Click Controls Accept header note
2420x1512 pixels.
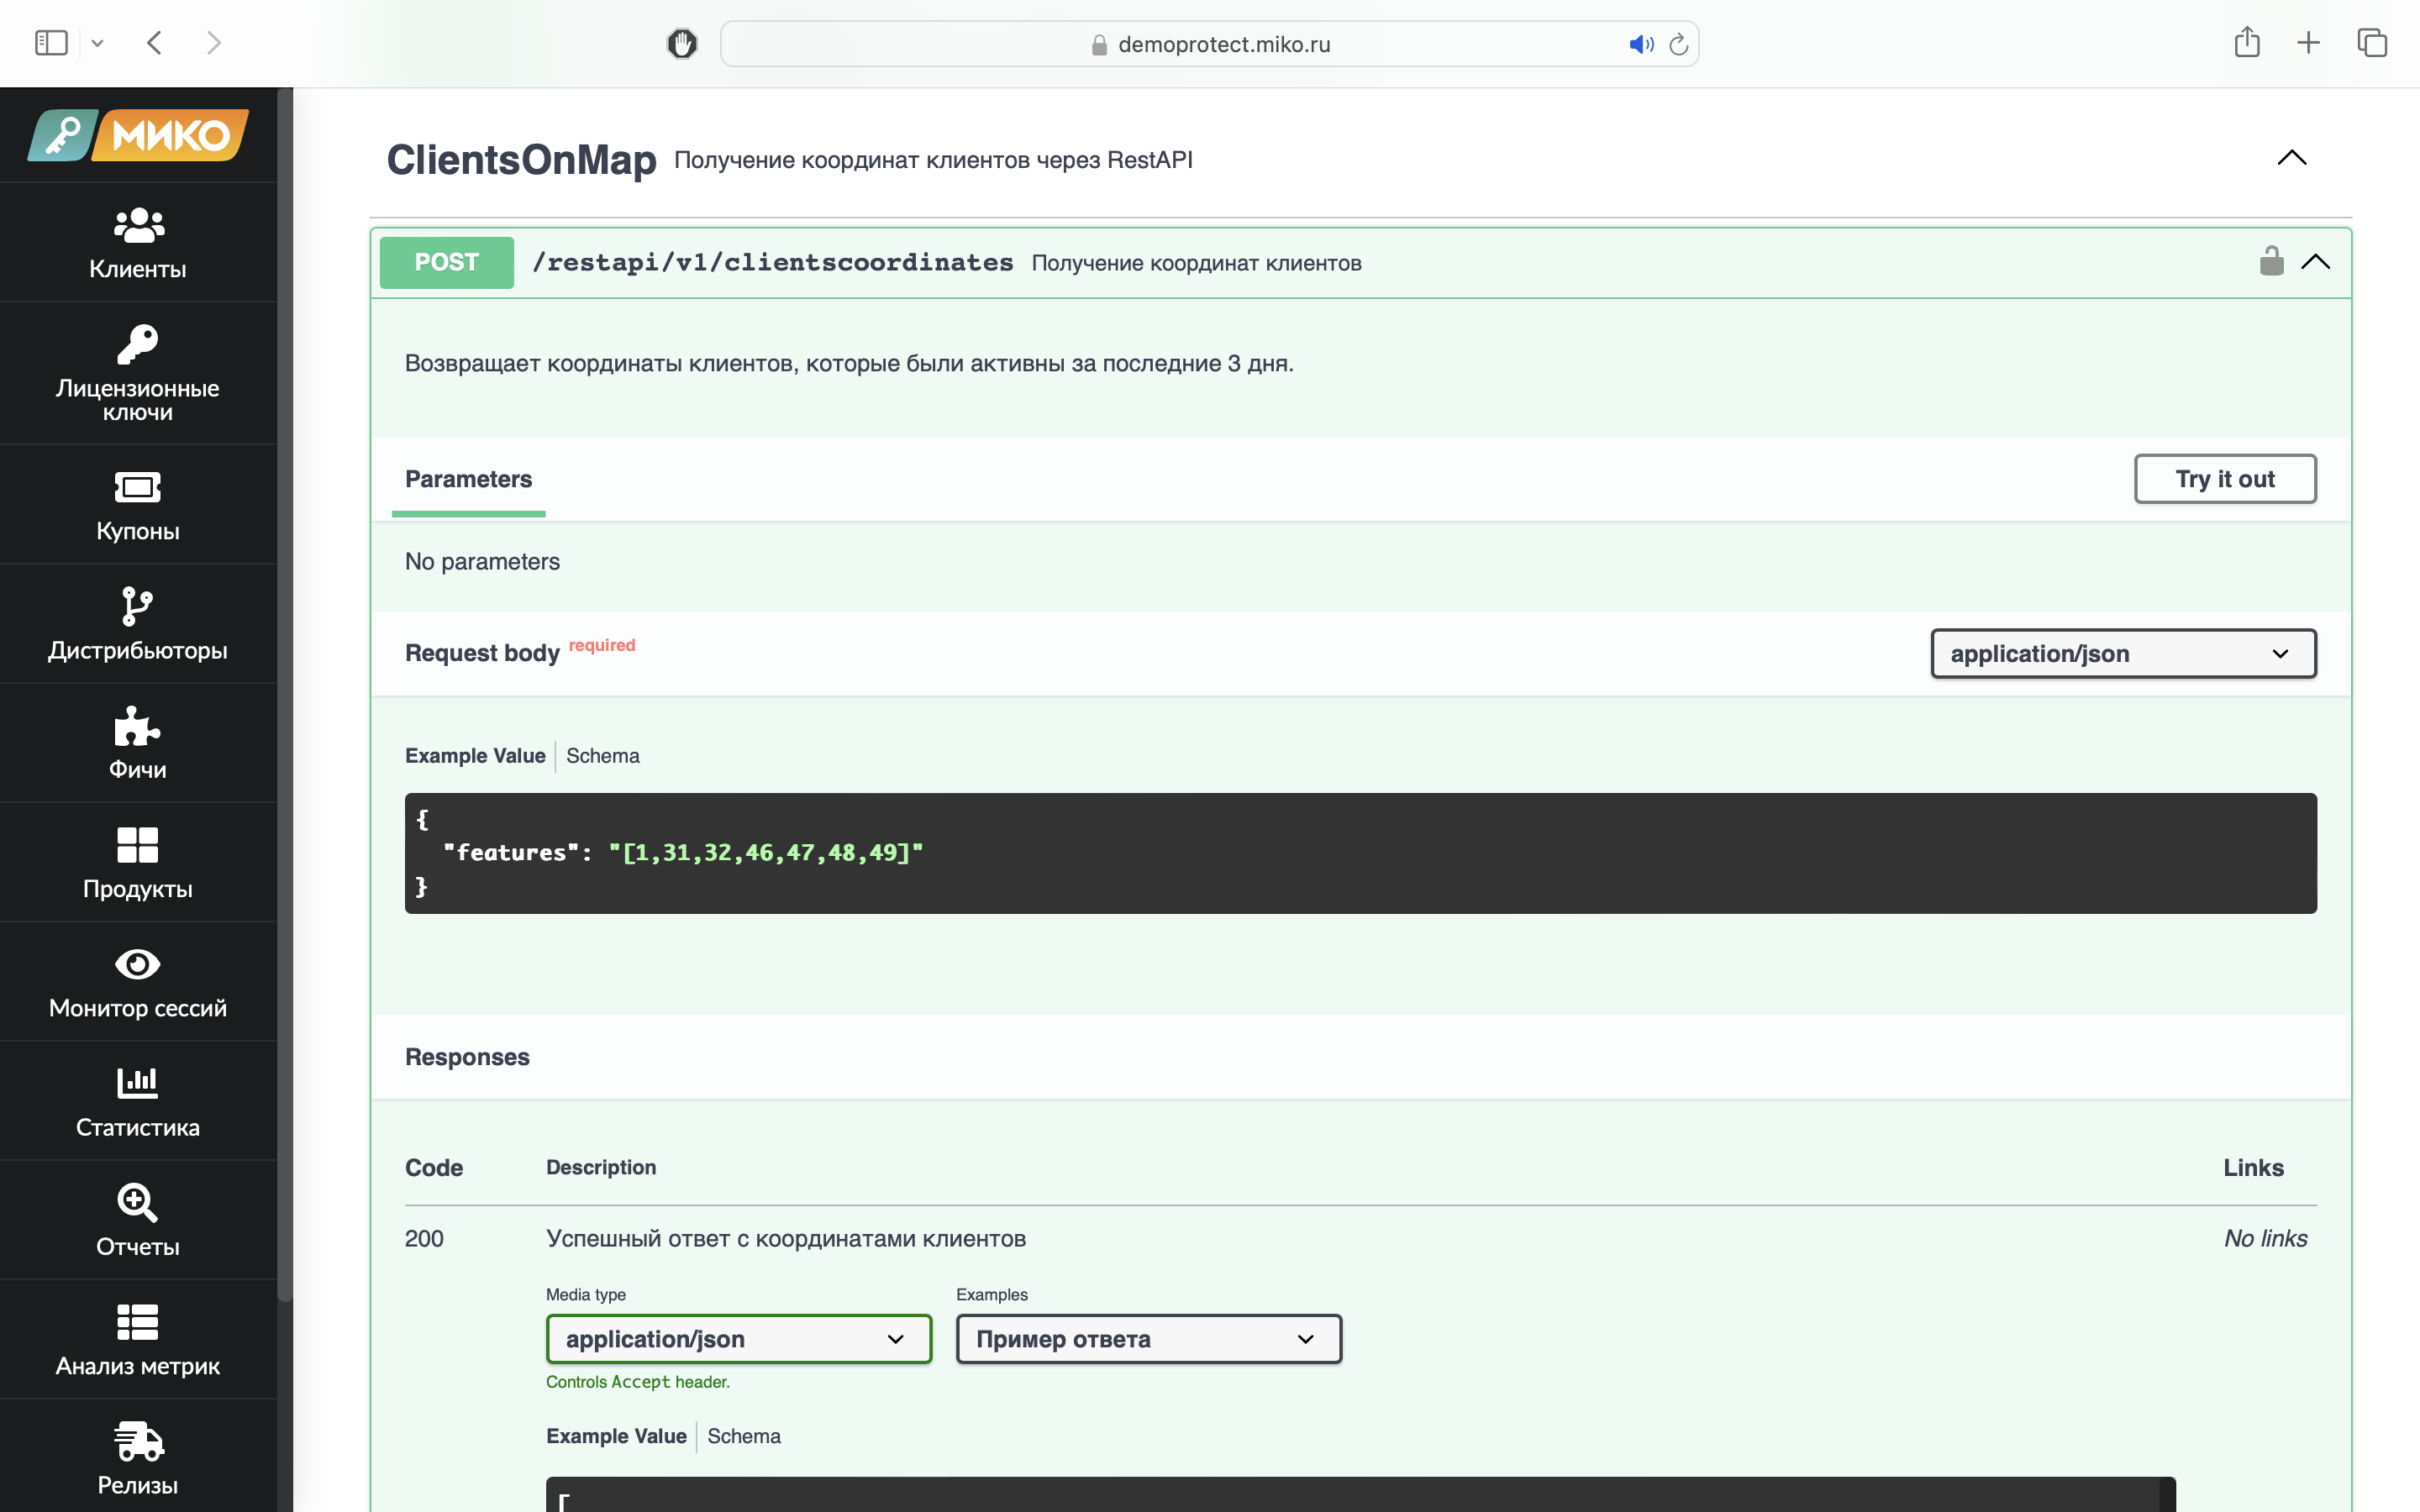[x=638, y=1382]
